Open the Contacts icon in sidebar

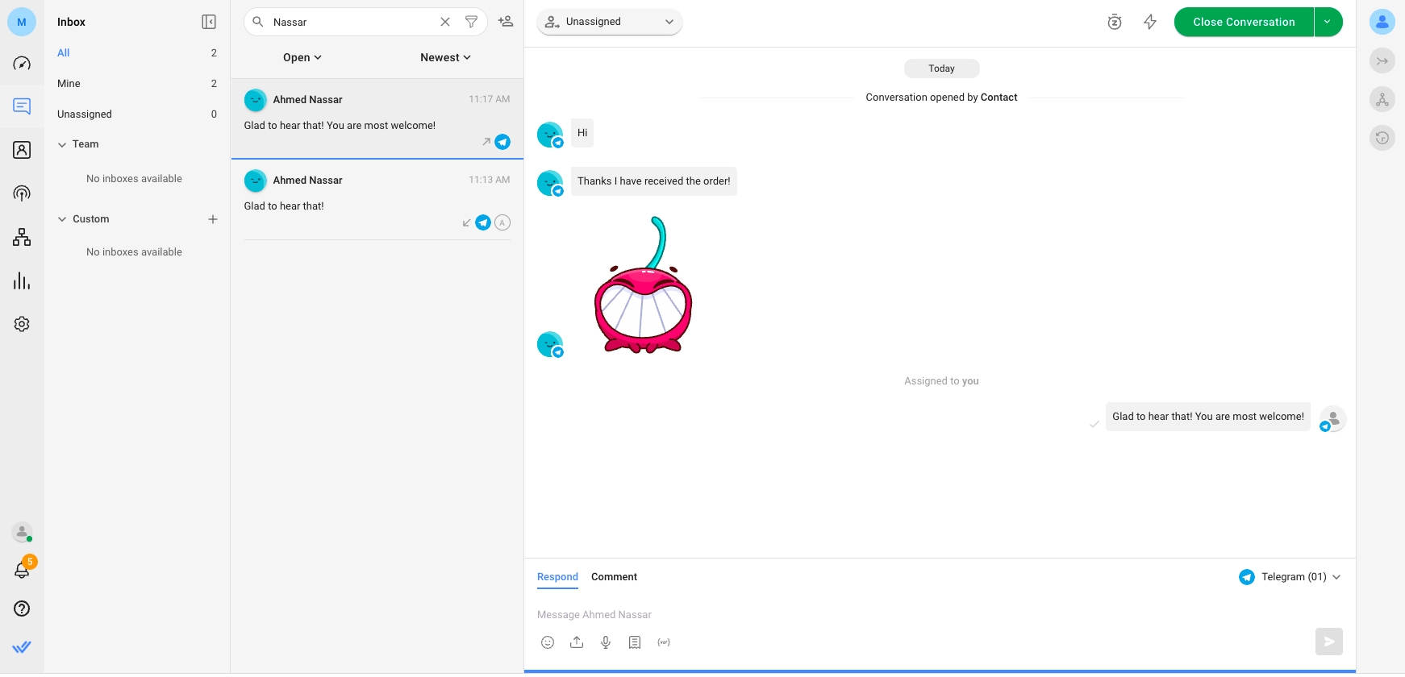coord(22,150)
